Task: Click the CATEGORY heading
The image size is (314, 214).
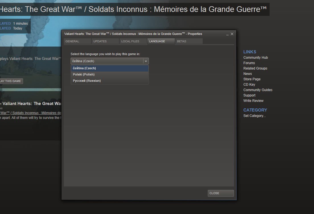Action: pyautogui.click(x=255, y=110)
